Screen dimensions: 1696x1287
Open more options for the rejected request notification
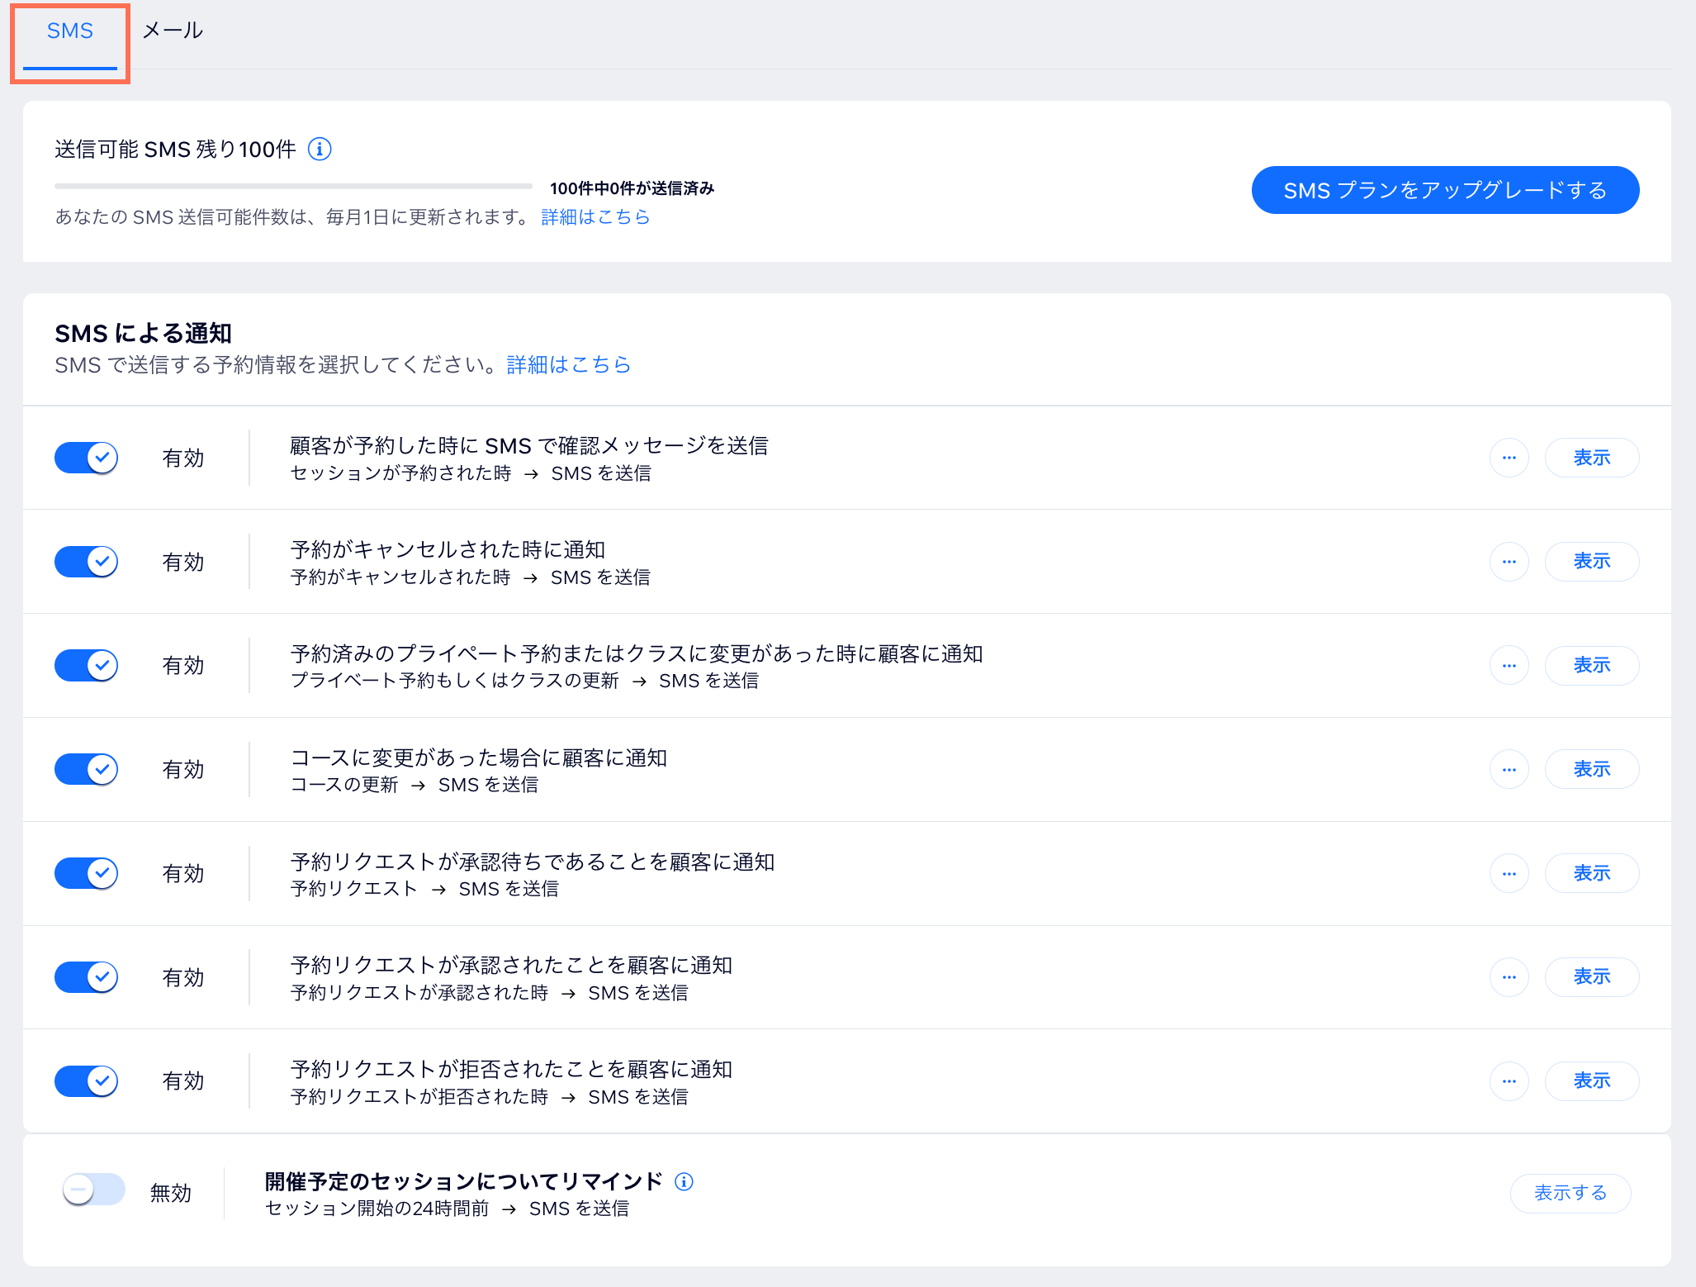pyautogui.click(x=1509, y=1080)
